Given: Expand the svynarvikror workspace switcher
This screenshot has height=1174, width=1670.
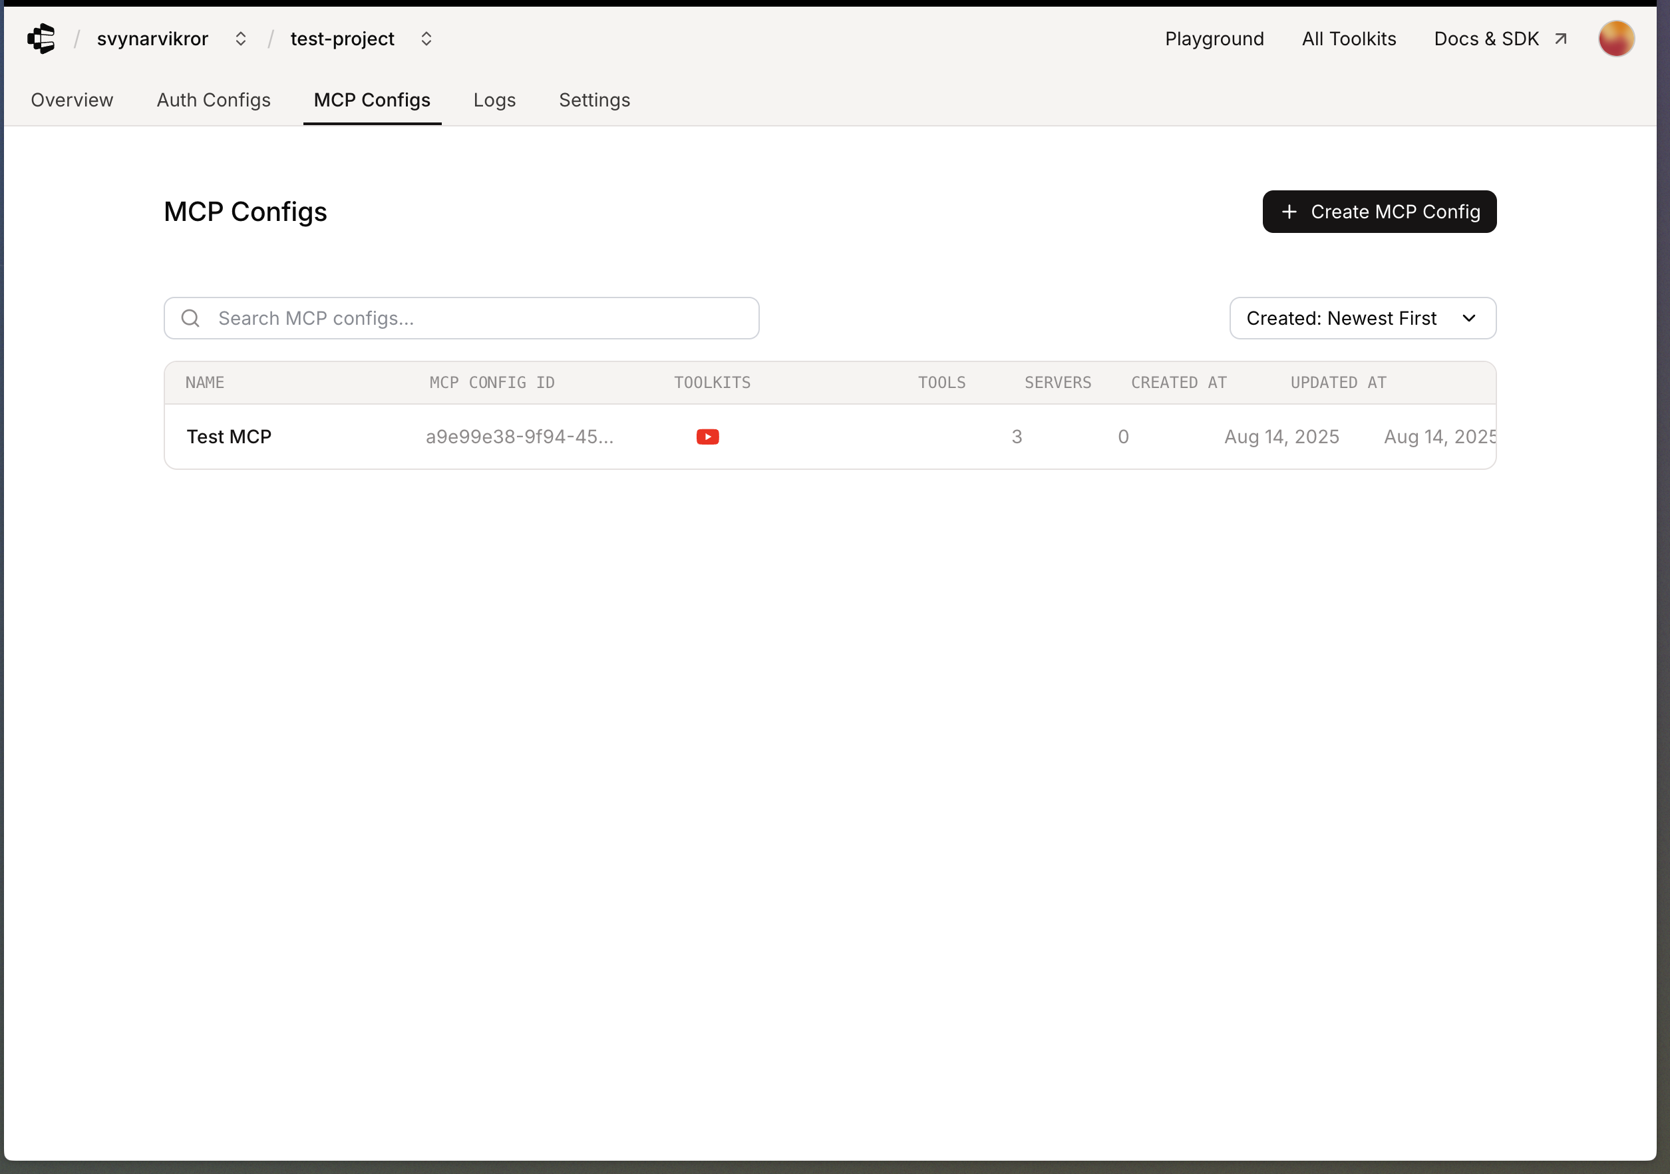Looking at the screenshot, I should [x=241, y=39].
